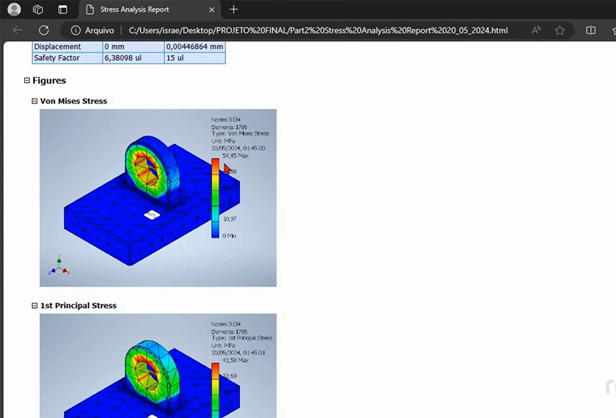Add page to favorites with star icon
The width and height of the screenshot is (616, 418).
(x=560, y=30)
